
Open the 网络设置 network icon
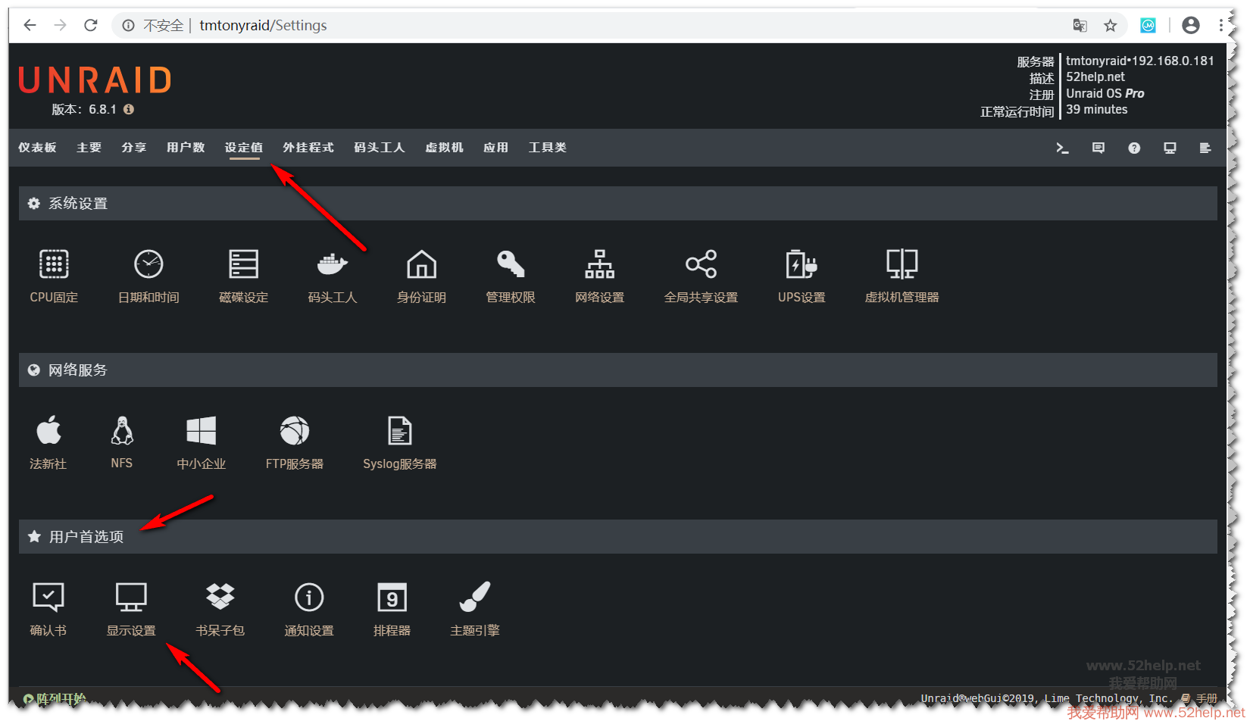600,264
